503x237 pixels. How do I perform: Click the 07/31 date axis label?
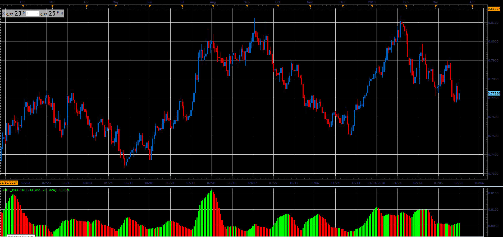click(x=211, y=183)
